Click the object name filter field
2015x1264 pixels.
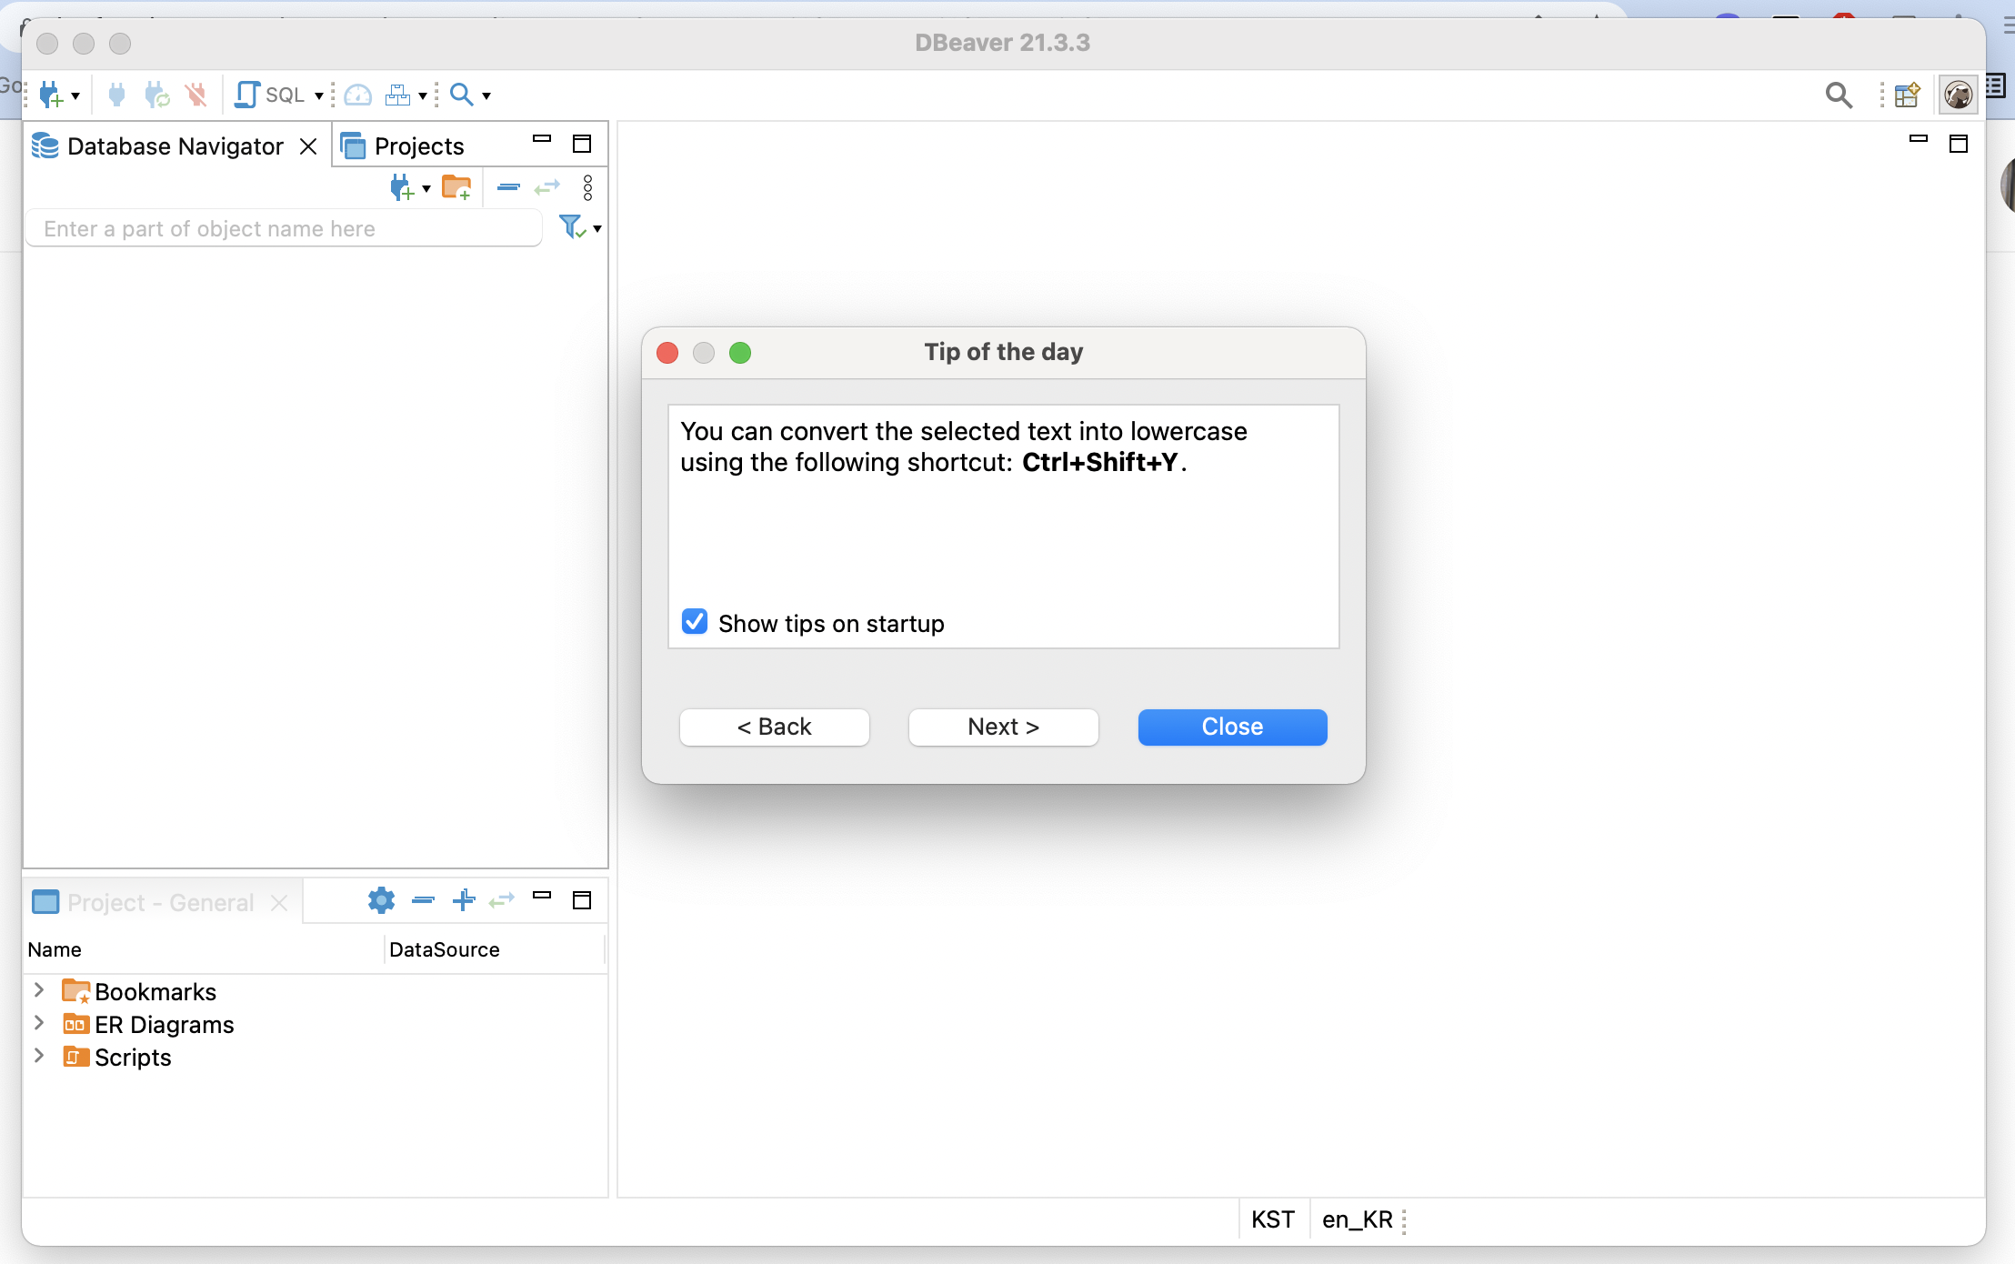coord(284,228)
